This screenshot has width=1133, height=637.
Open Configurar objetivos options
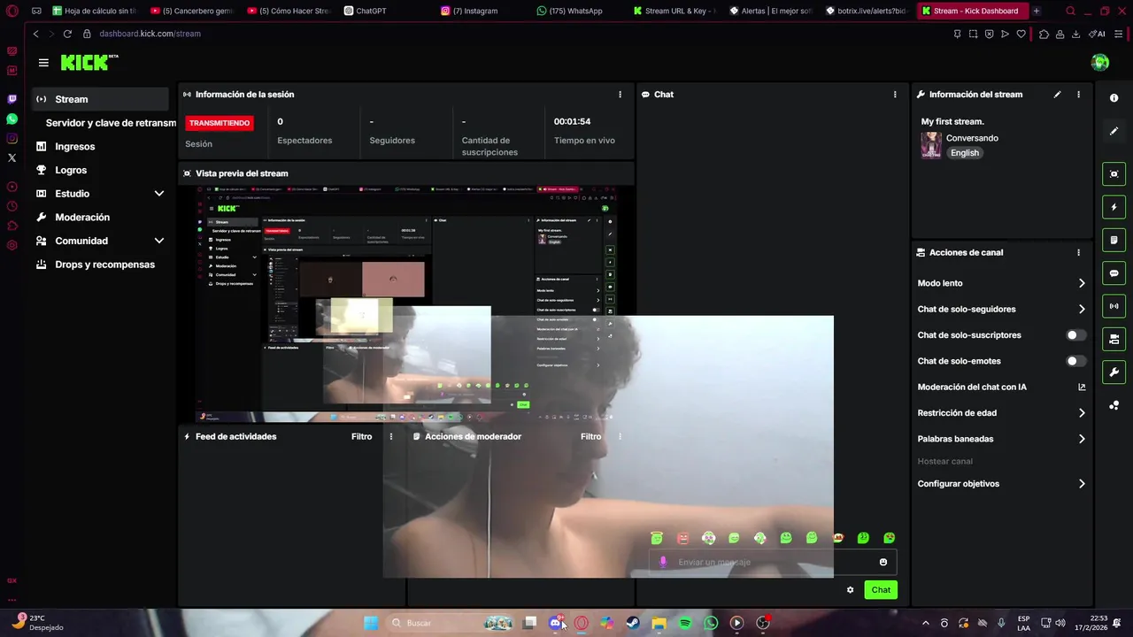click(x=1001, y=484)
